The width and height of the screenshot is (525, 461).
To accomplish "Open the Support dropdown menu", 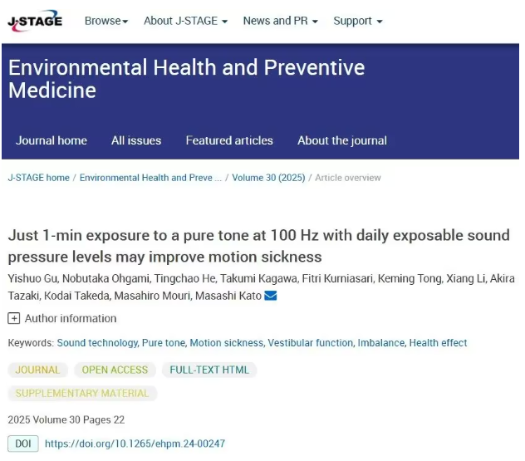I will click(x=357, y=21).
